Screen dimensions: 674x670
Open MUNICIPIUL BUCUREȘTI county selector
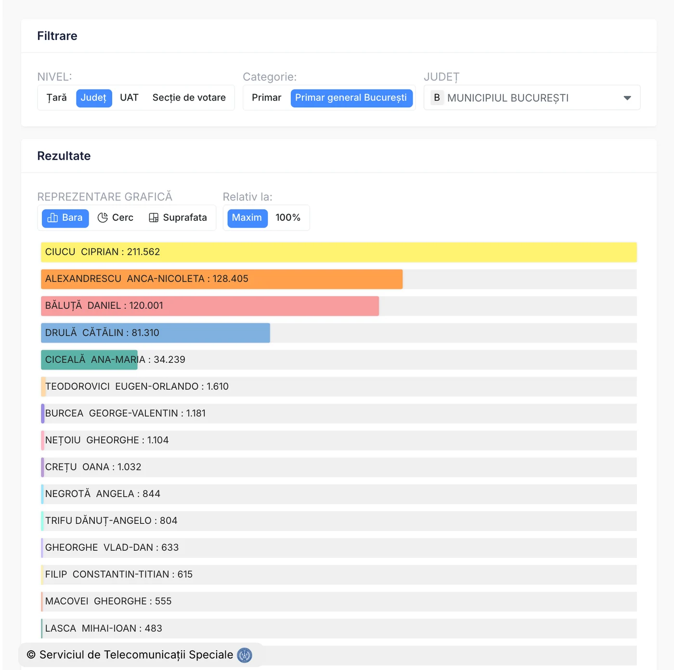[x=507, y=98]
